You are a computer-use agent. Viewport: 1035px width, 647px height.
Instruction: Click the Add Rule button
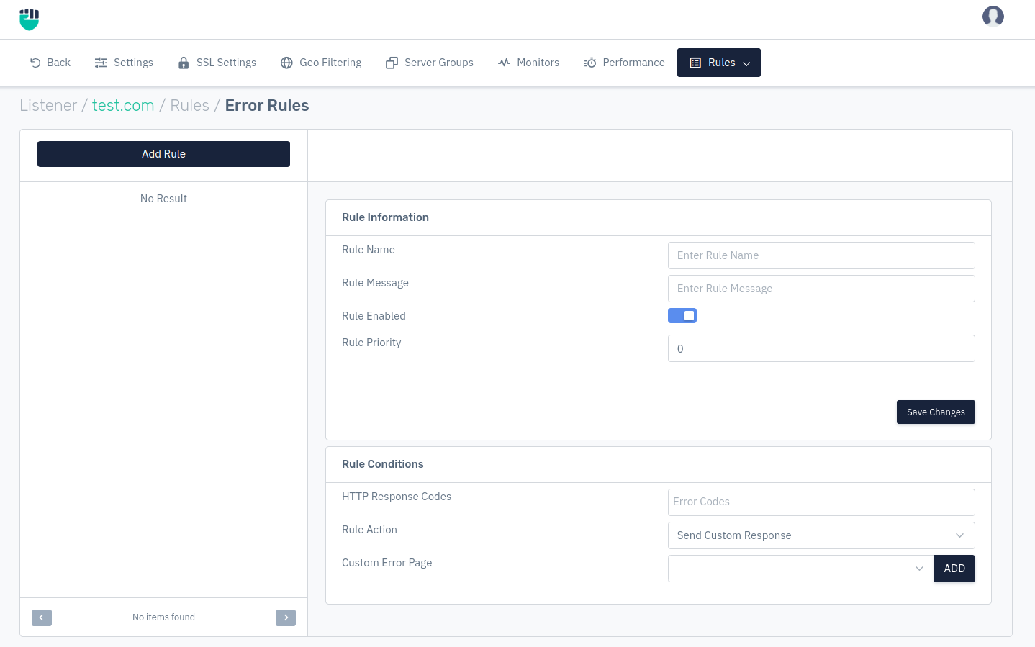tap(163, 154)
